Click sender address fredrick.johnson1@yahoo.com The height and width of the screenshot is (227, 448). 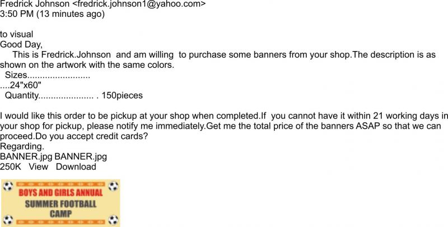click(x=142, y=4)
